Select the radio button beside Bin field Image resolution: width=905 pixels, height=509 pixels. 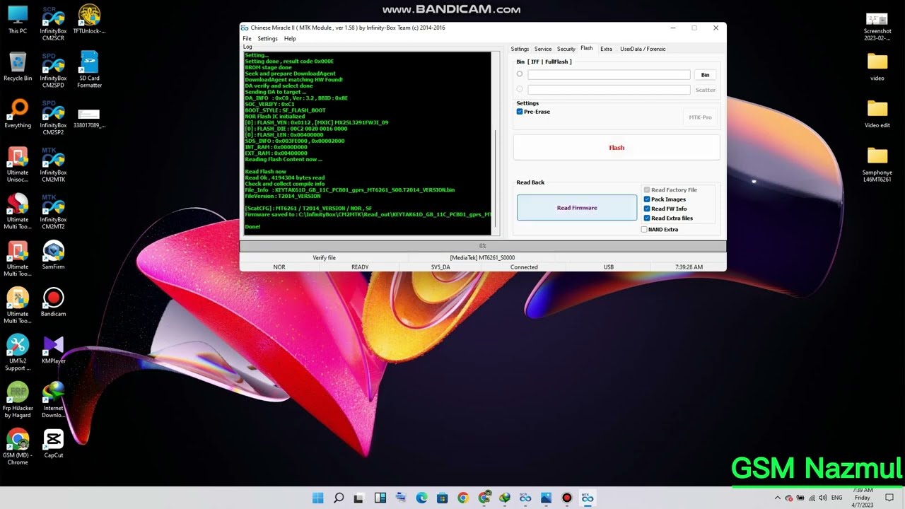point(520,74)
